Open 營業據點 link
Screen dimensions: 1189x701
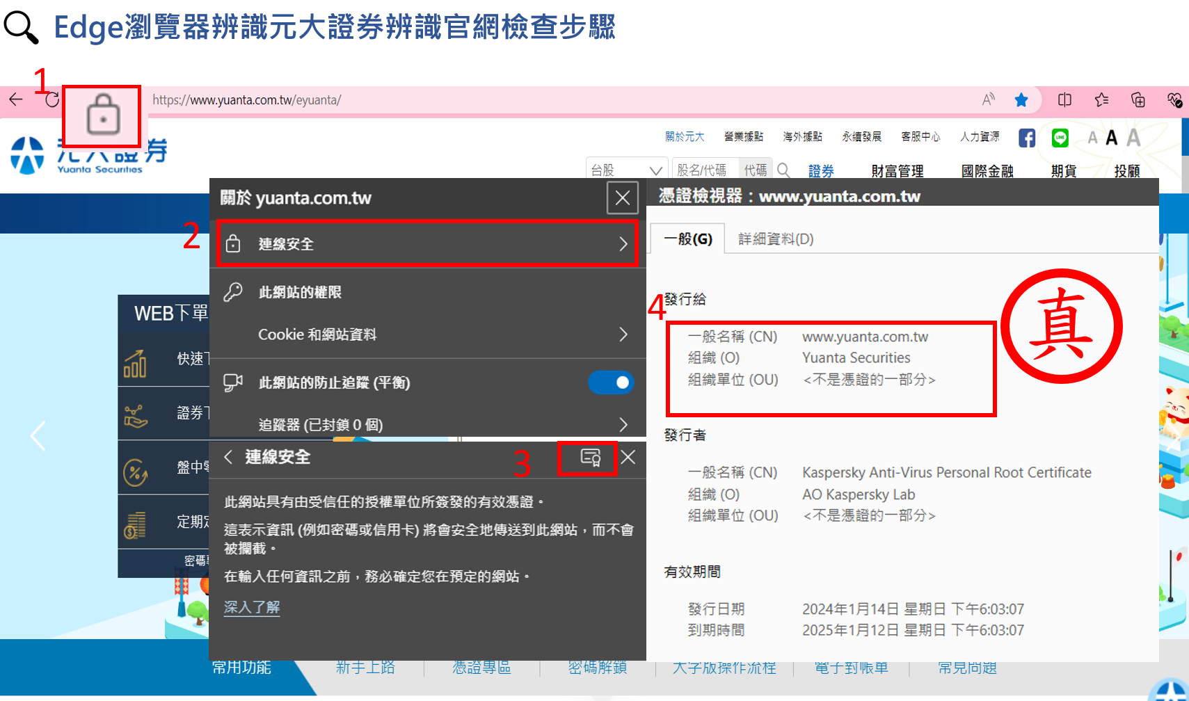tap(743, 137)
